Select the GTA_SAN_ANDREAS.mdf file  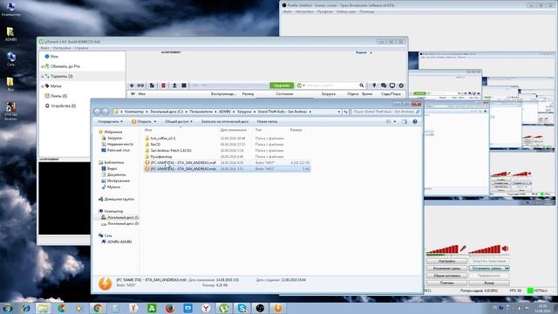(x=227, y=163)
